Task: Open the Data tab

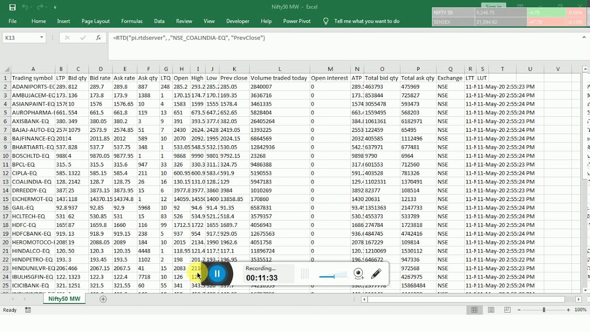Action: pos(159,21)
